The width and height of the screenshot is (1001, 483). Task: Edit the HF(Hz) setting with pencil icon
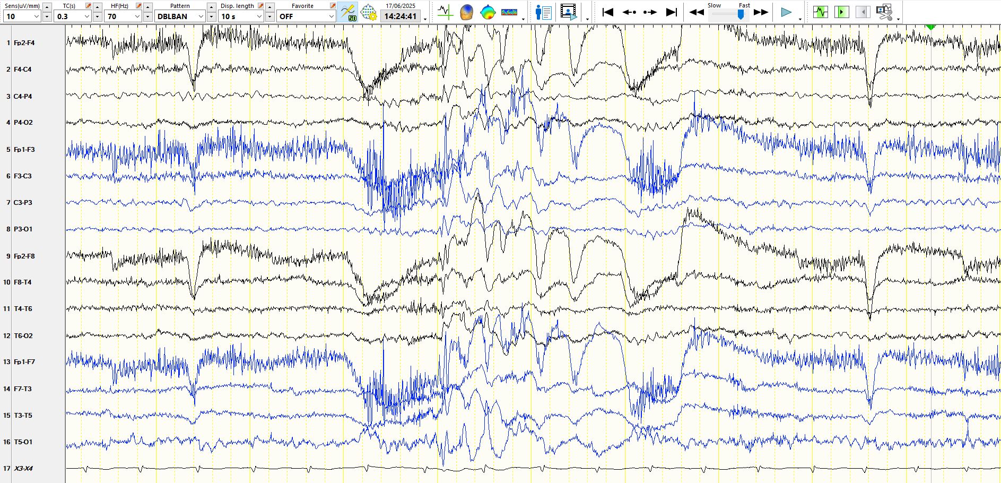139,6
